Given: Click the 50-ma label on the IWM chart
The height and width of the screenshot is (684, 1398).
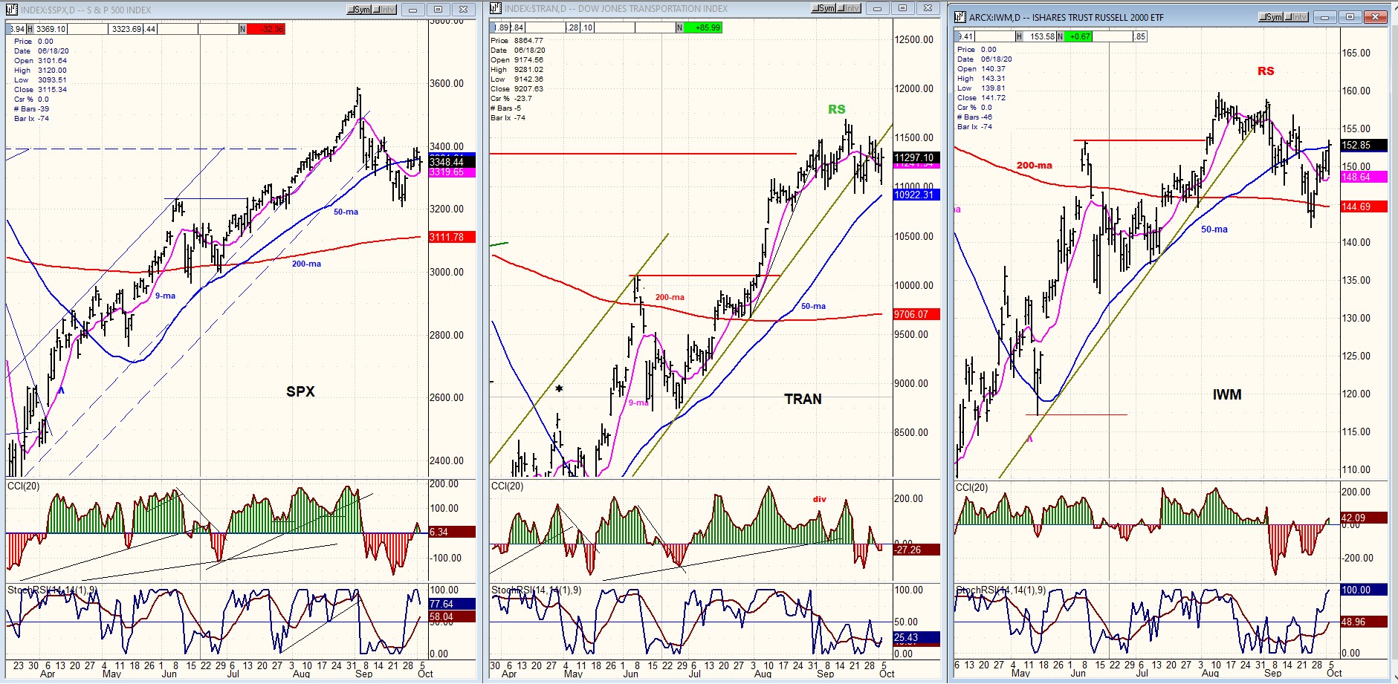Looking at the screenshot, I should point(1214,229).
